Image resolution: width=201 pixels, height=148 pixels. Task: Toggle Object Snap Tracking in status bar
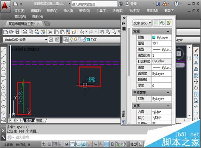[x=84, y=144]
